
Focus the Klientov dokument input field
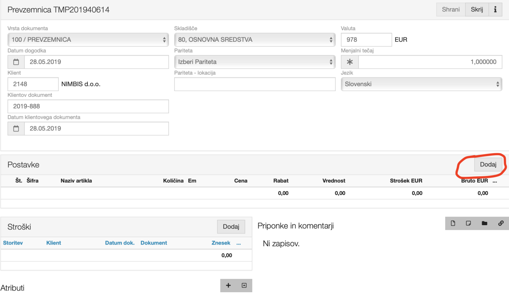coord(88,106)
